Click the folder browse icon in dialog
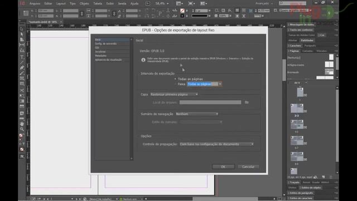 (x=247, y=102)
